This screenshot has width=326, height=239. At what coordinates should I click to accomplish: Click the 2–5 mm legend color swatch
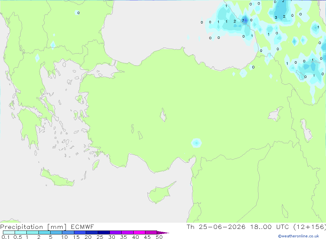[x=44, y=232]
